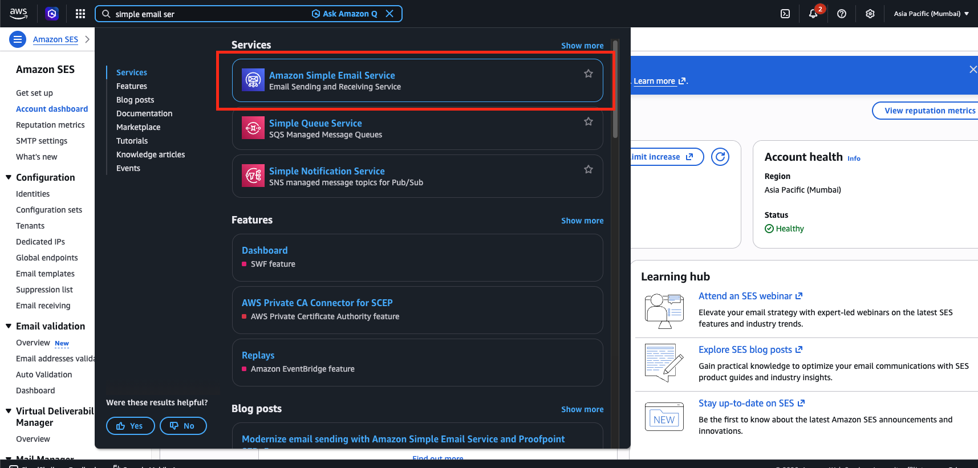The height and width of the screenshot is (468, 978).
Task: Open Suppression list in sidebar
Action: coord(44,290)
